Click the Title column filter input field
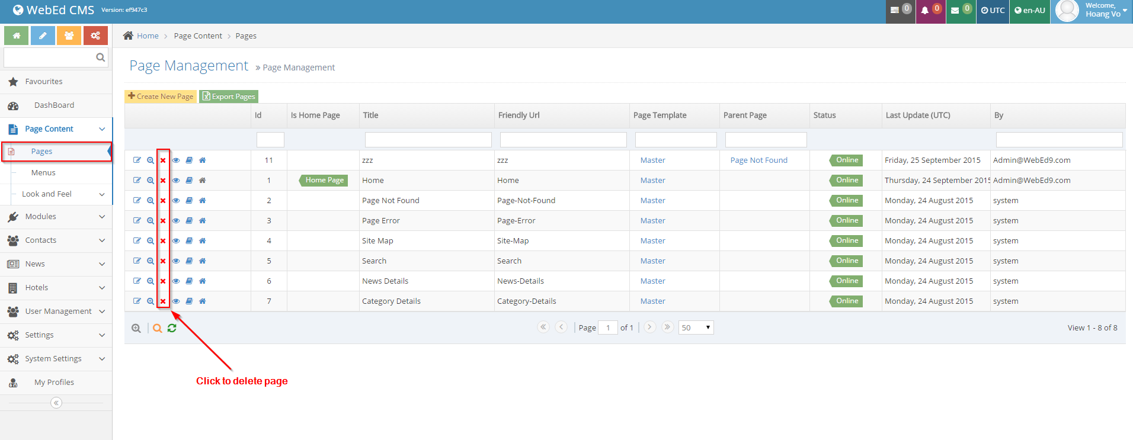Viewport: 1133px width, 440px height. coord(428,140)
